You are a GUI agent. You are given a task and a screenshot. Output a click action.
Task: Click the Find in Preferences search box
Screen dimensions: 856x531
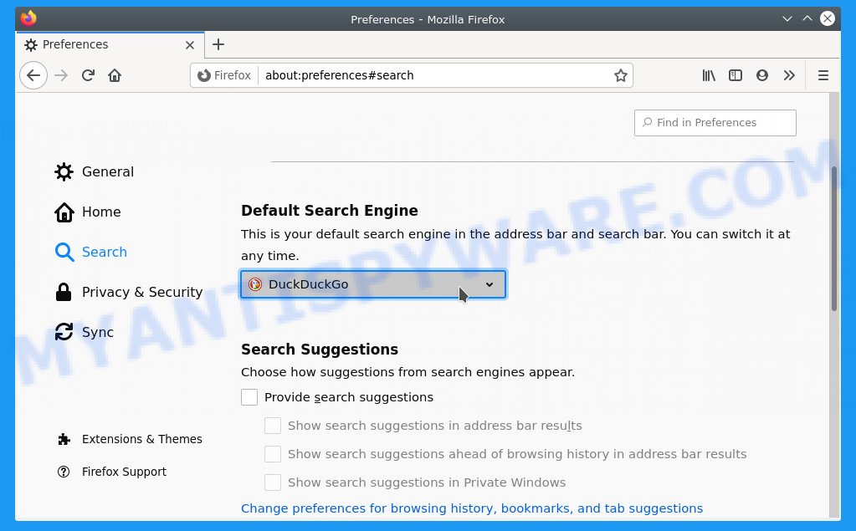click(x=715, y=123)
